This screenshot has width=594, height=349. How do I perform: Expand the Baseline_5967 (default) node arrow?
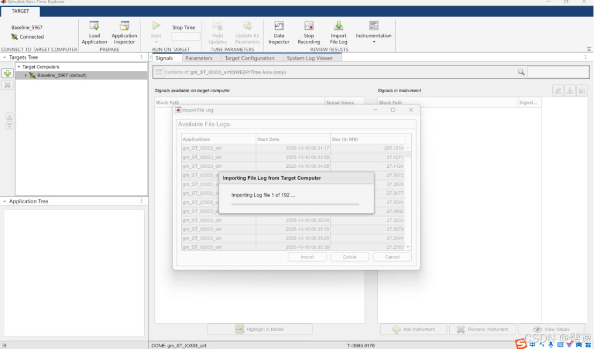26,76
